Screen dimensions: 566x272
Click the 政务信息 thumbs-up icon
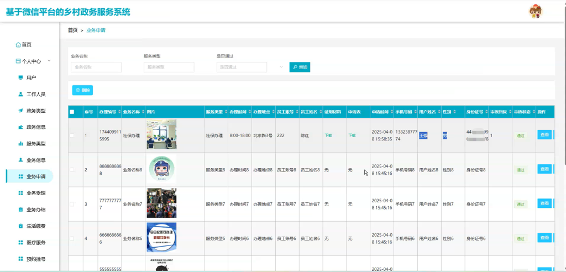pyautogui.click(x=20, y=127)
